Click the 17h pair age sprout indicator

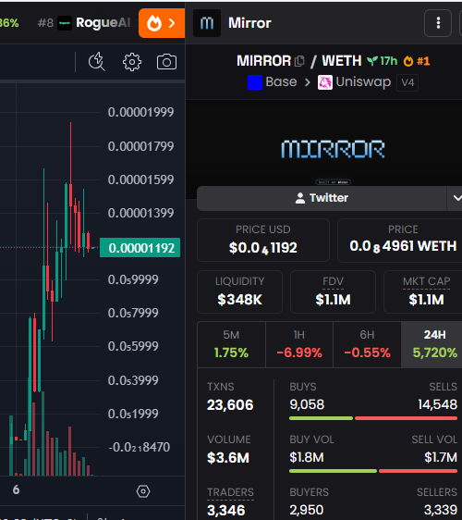[383, 61]
